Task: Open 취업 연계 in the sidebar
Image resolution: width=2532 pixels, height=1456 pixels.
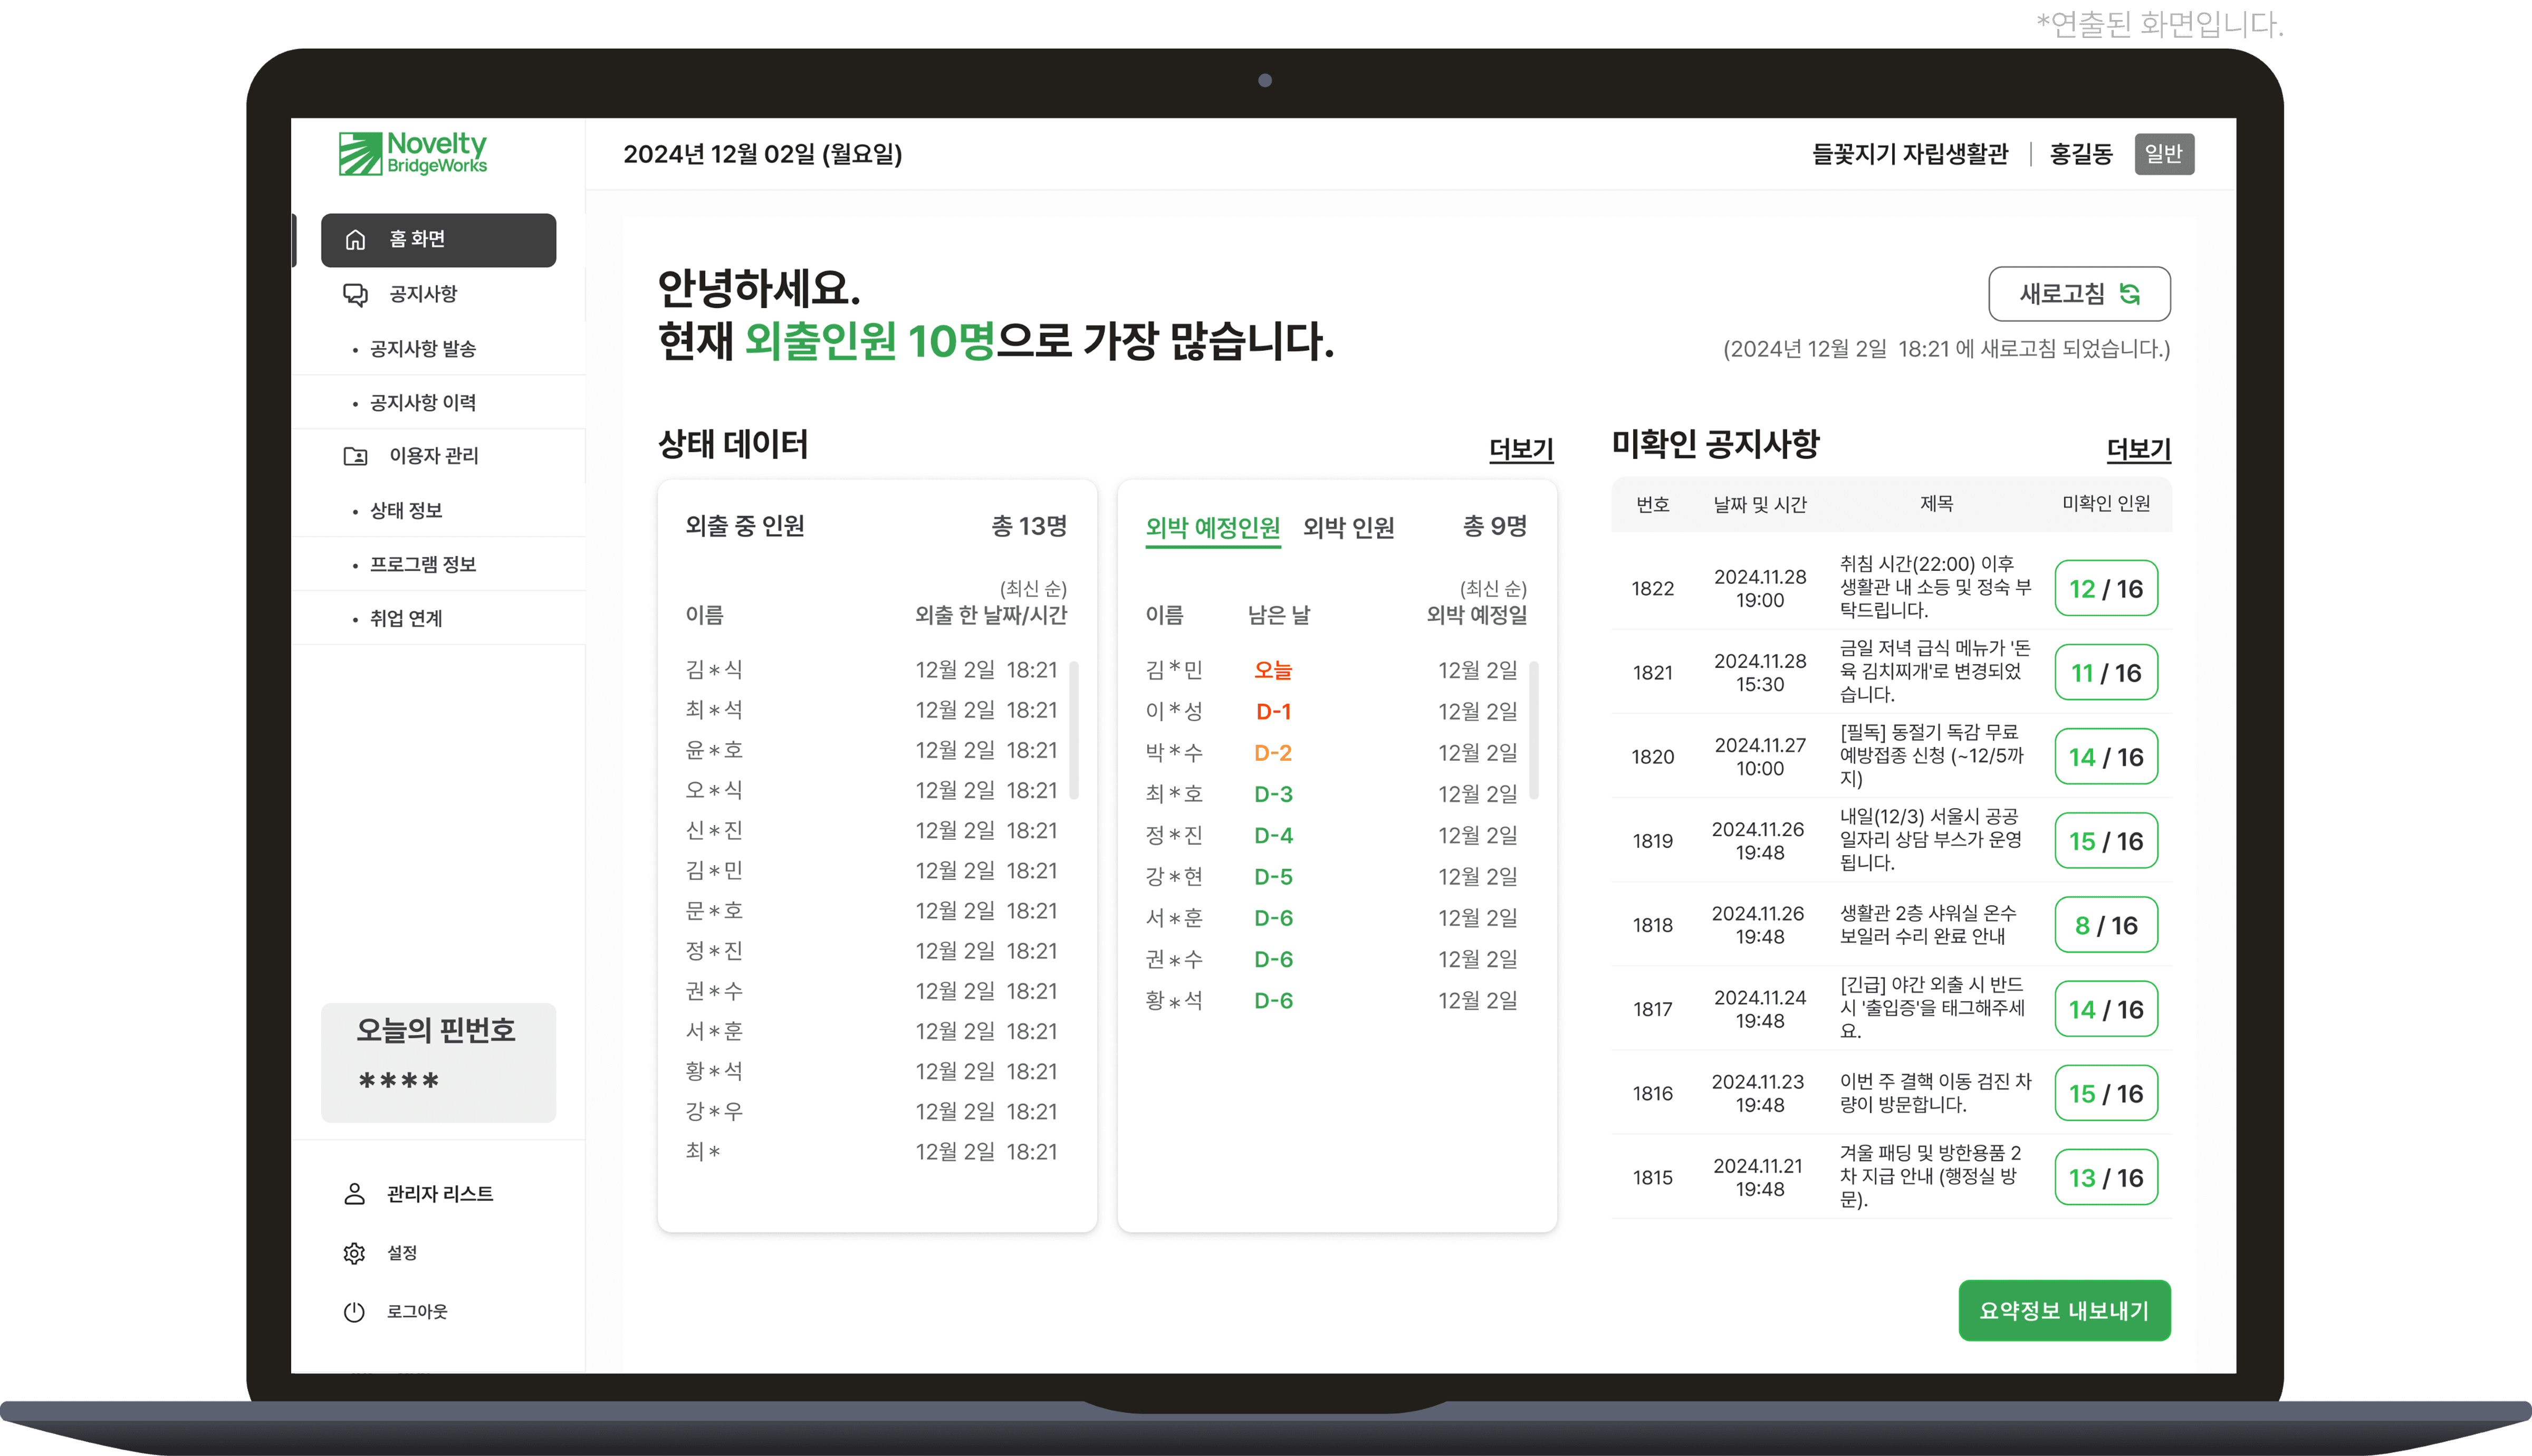Action: [406, 618]
